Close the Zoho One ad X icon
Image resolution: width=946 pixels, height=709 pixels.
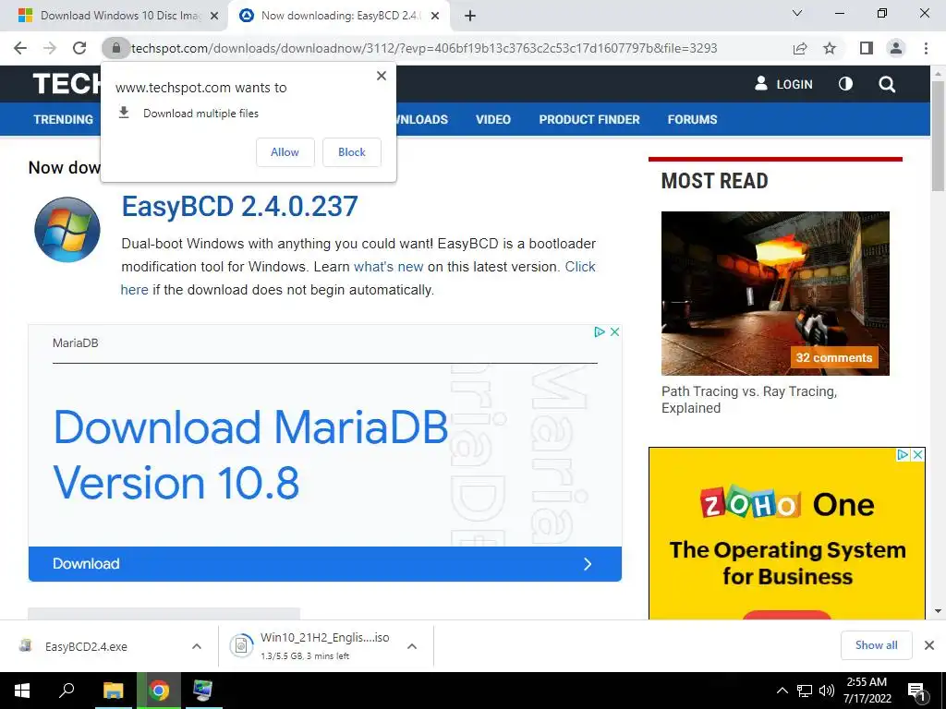click(917, 454)
